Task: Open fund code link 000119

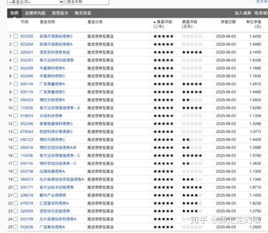Action: [x=26, y=92]
